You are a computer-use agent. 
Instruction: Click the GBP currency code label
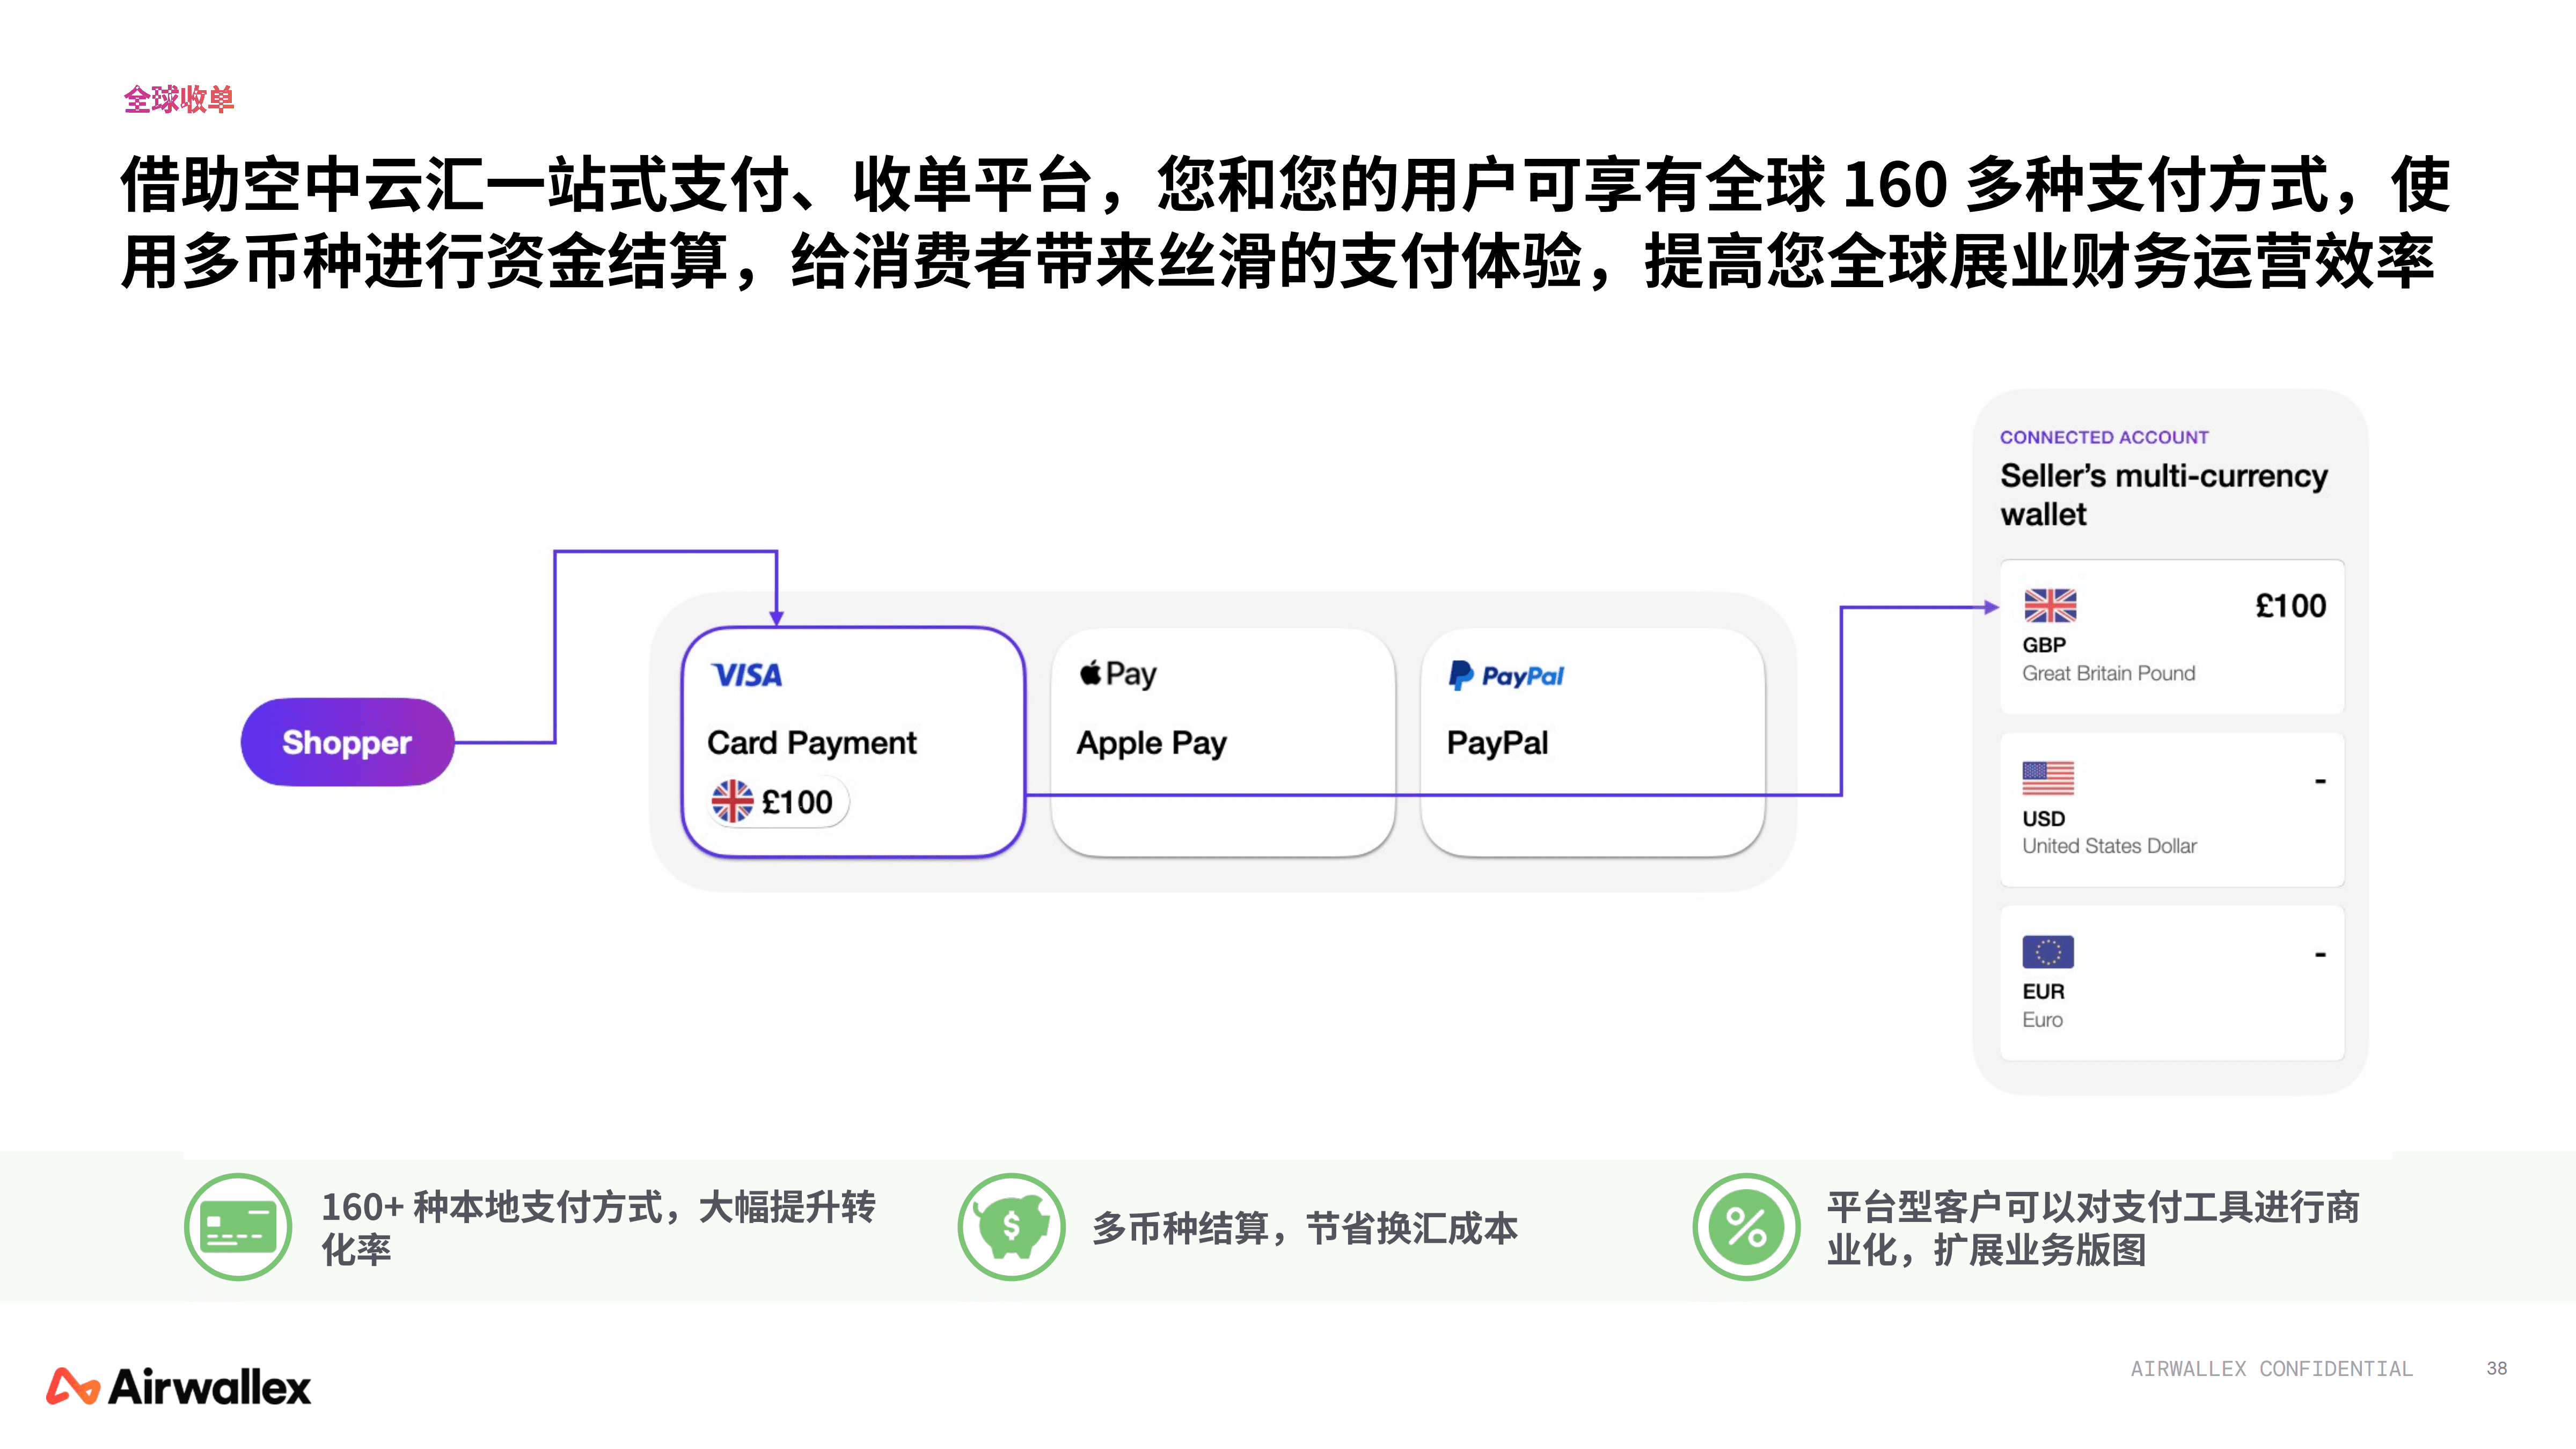coord(2044,645)
